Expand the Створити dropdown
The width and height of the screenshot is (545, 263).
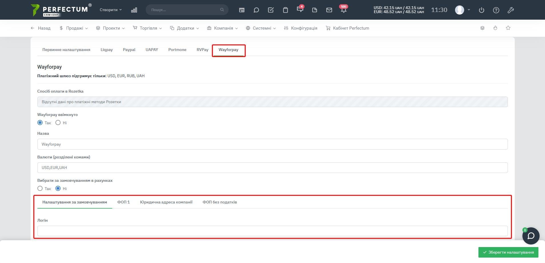coord(111,10)
